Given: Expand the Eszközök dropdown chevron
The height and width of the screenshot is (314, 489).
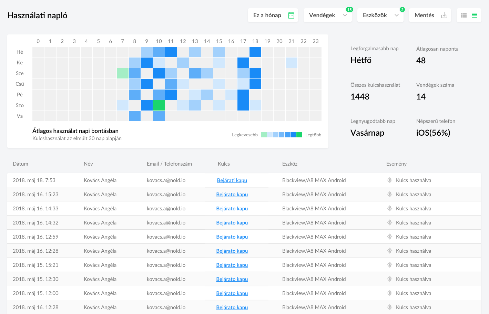Looking at the screenshot, I should tap(397, 15).
